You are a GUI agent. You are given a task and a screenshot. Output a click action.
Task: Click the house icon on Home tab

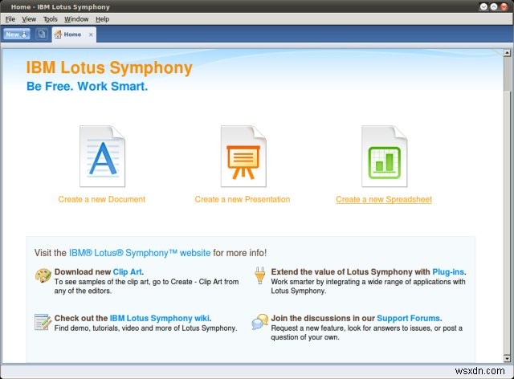coord(58,35)
